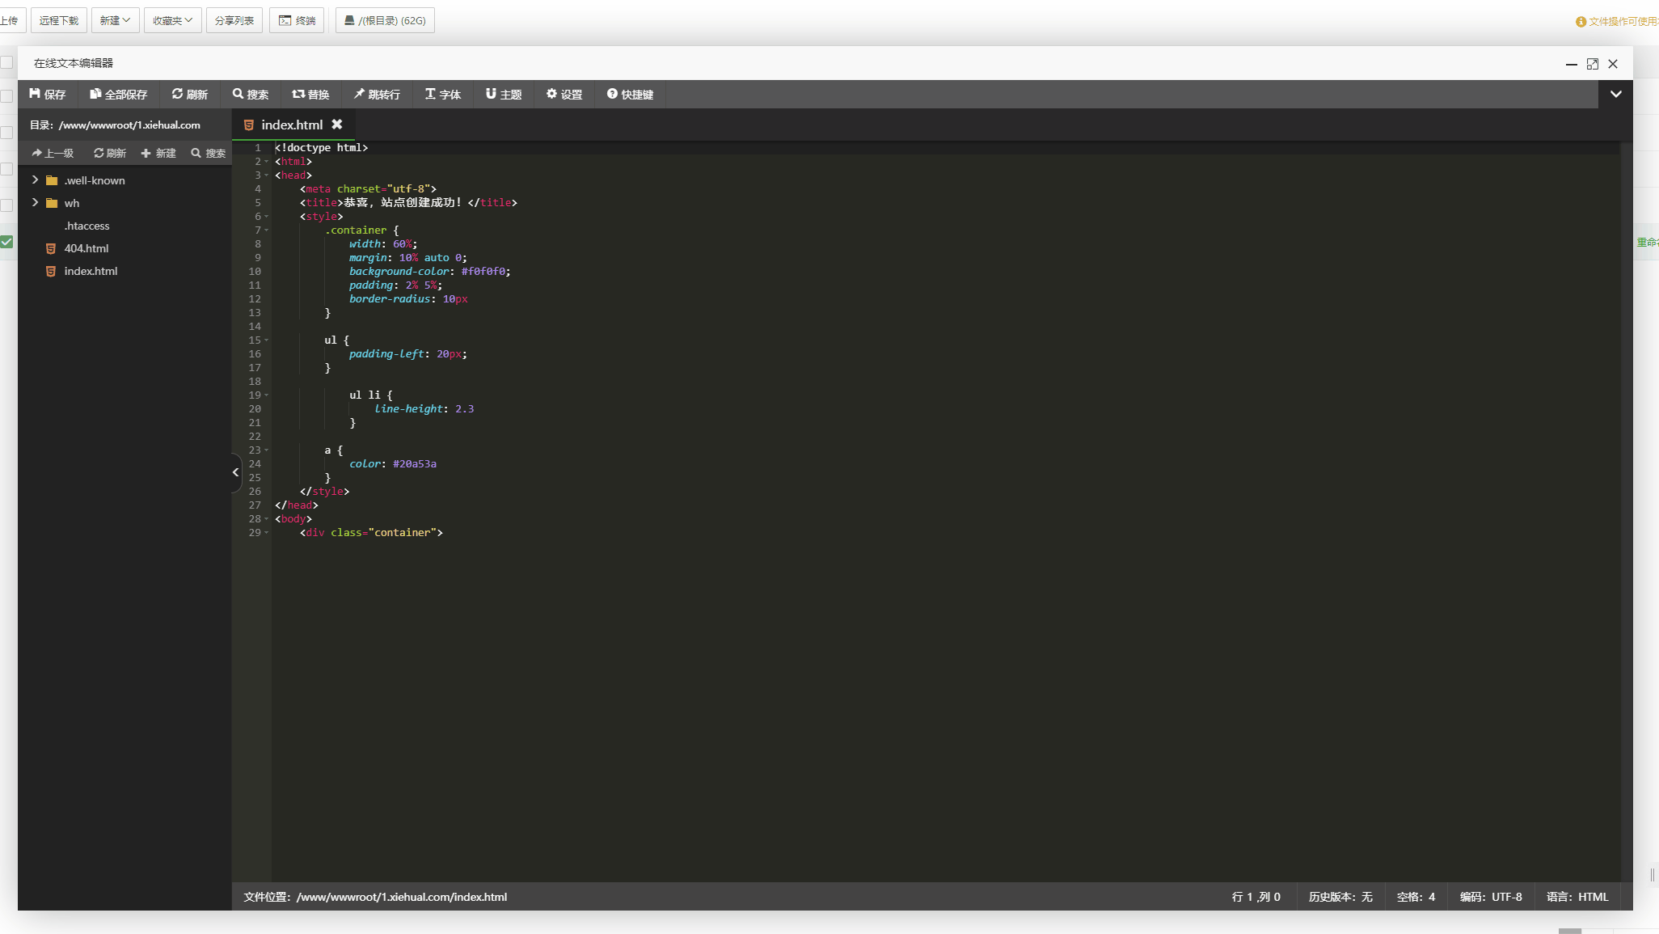The width and height of the screenshot is (1659, 934).
Task: Open the Search (搜索) tool in toolbar
Action: (x=251, y=95)
